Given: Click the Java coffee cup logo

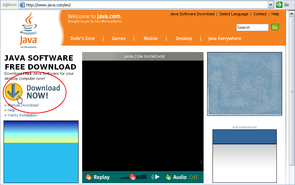Looking at the screenshot, I should [x=29, y=30].
